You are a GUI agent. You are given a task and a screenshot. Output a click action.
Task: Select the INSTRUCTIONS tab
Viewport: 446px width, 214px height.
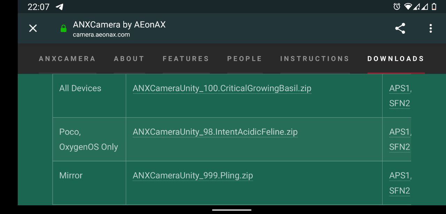tap(315, 58)
